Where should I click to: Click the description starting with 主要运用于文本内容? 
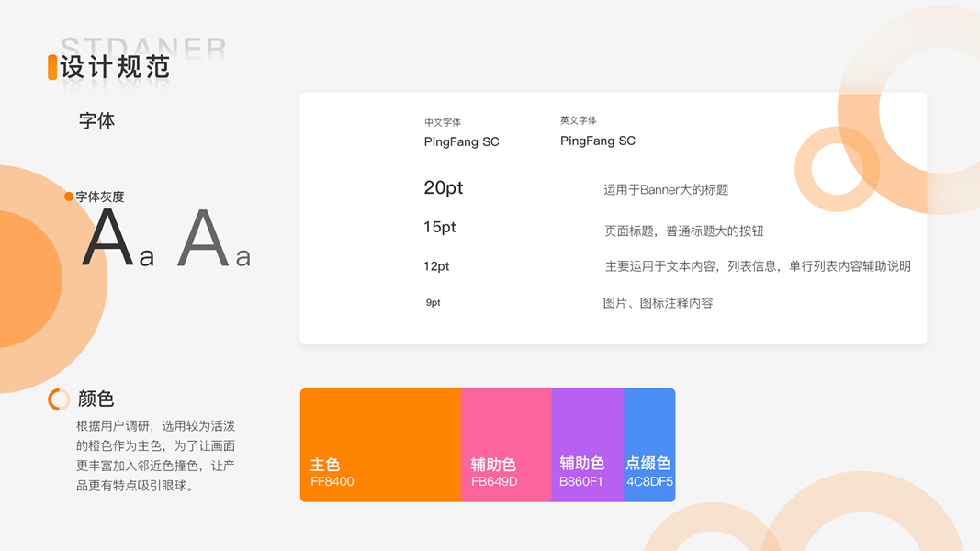tap(758, 266)
